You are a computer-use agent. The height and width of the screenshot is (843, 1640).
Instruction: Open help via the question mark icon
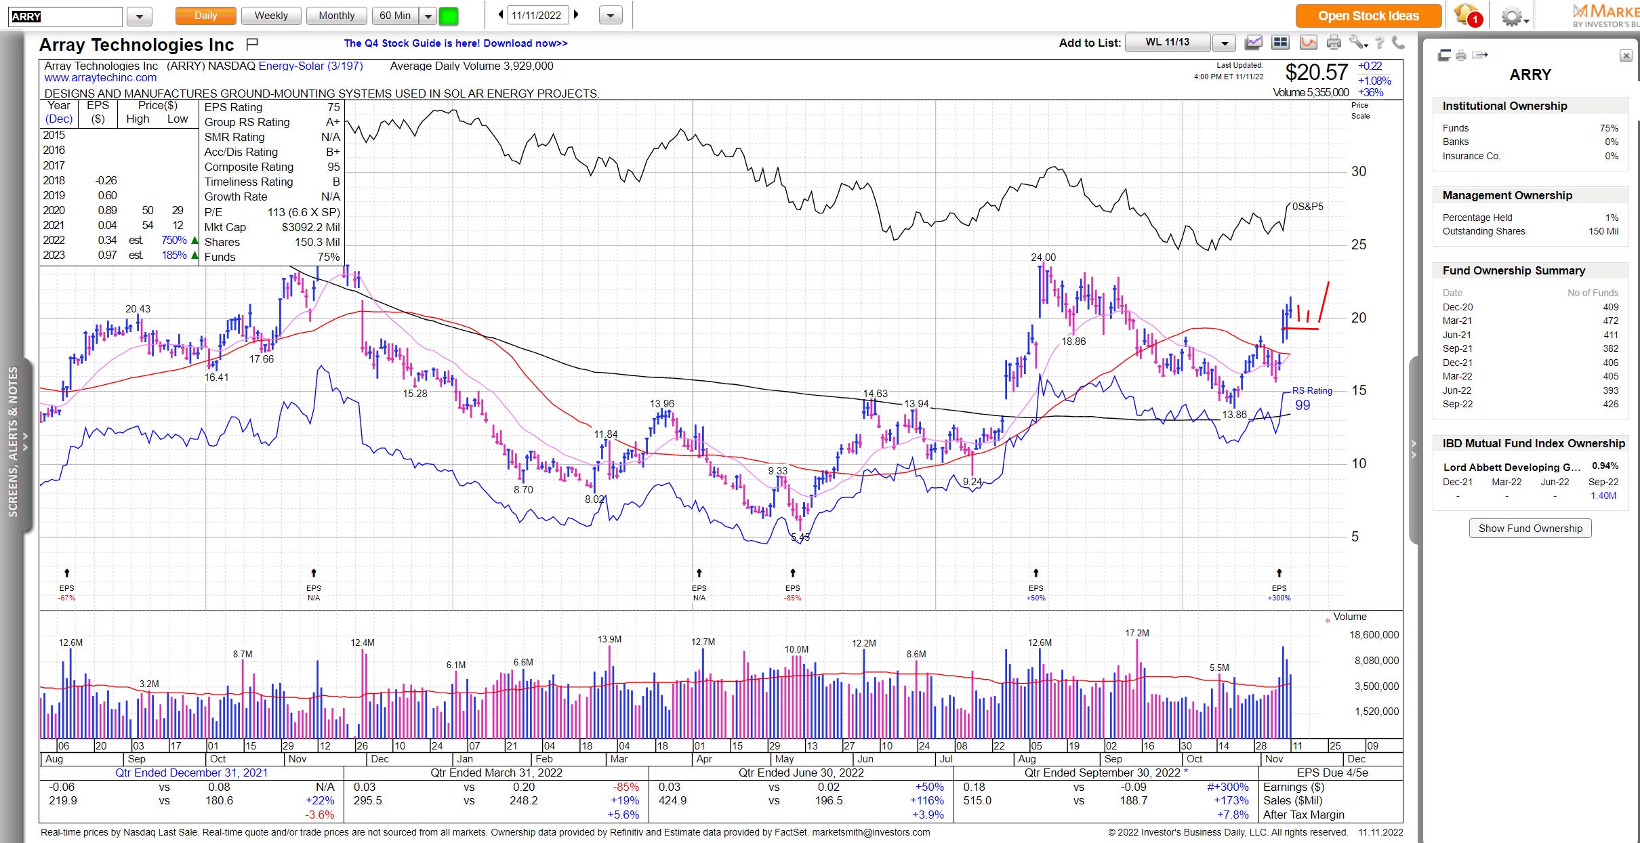[x=1380, y=43]
